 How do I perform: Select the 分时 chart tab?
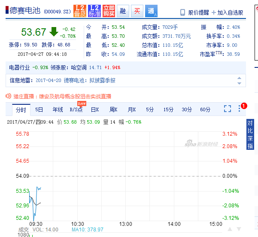tap(21, 109)
